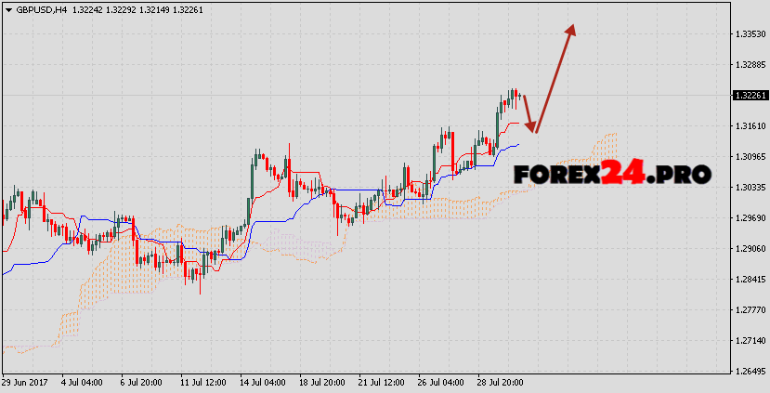Click the short downward red arrow

[x=527, y=112]
